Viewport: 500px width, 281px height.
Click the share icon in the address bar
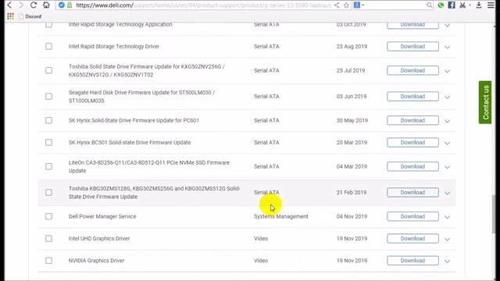tap(337, 5)
